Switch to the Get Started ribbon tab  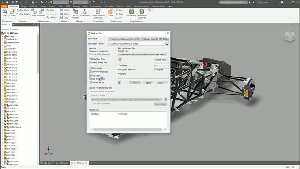click(109, 6)
